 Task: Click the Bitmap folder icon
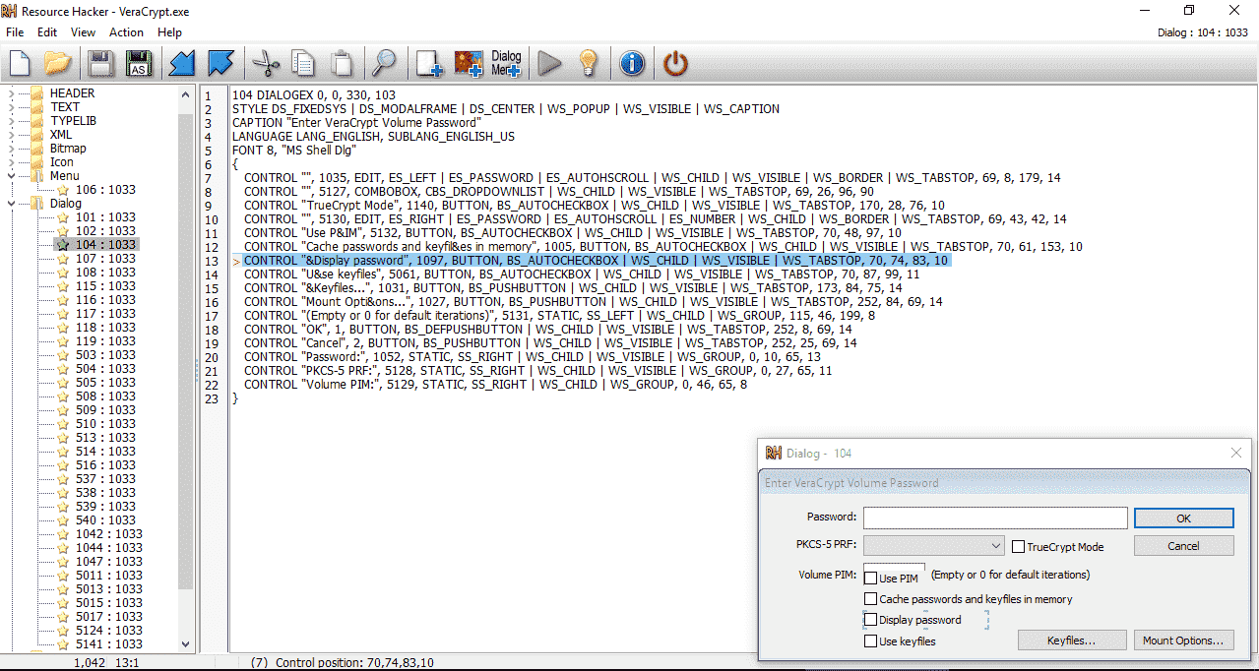tap(37, 149)
